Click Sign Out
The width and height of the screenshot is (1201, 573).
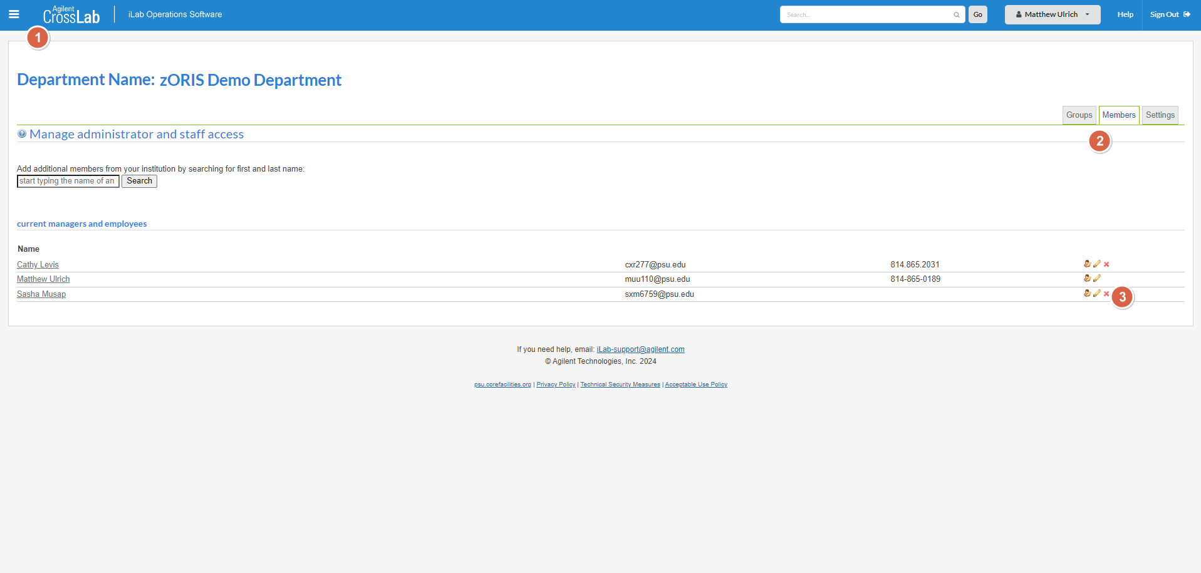(1170, 14)
